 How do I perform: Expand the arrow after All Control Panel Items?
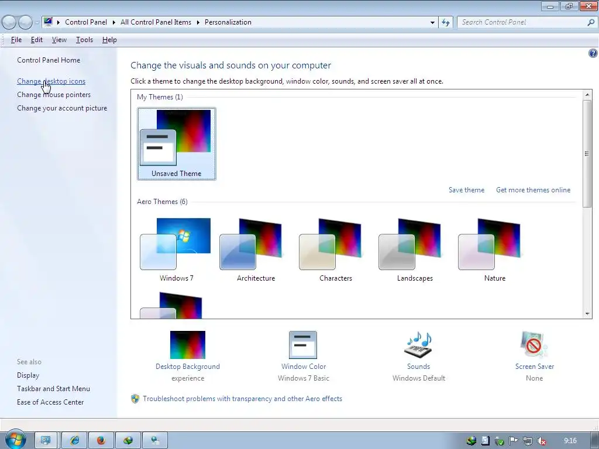pyautogui.click(x=198, y=23)
